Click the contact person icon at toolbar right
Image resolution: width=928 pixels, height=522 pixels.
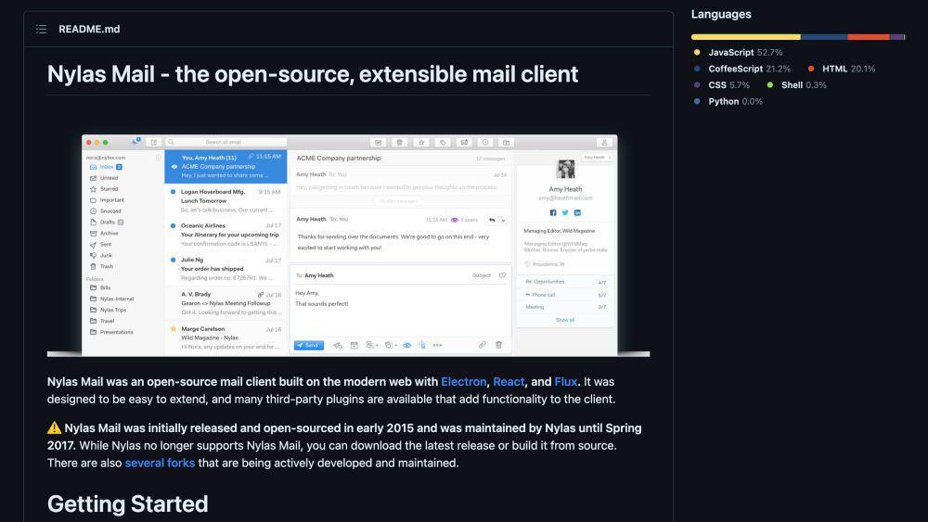click(604, 143)
